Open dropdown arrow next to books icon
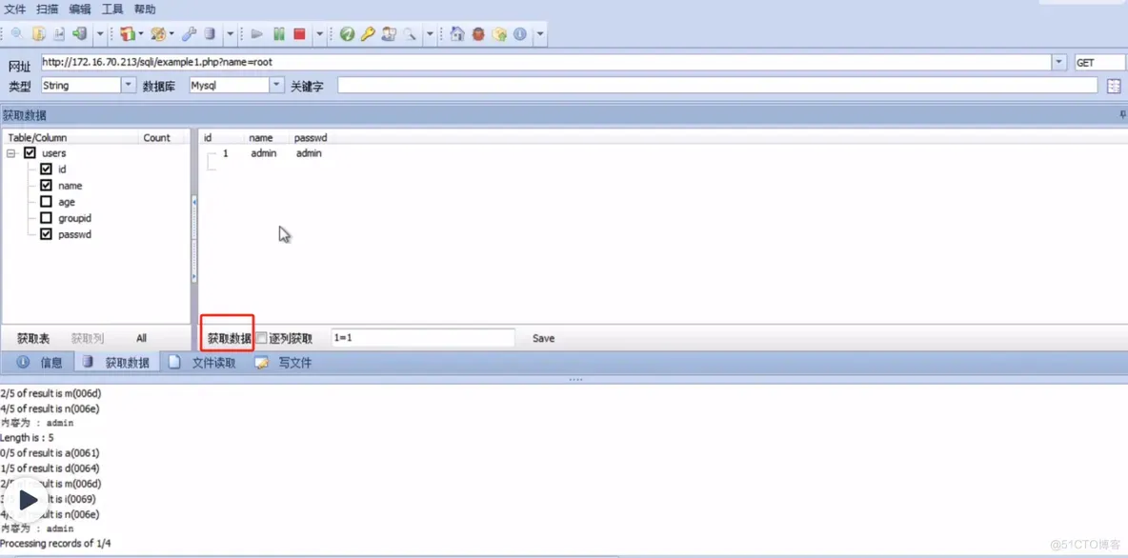This screenshot has height=558, width=1128. [141, 33]
